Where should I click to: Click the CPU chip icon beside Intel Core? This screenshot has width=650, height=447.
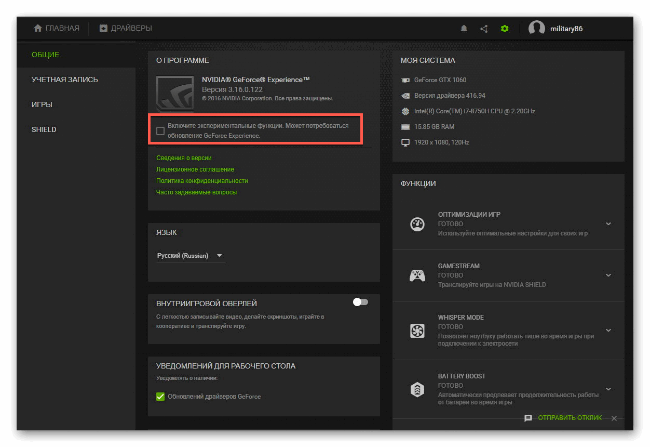point(405,111)
